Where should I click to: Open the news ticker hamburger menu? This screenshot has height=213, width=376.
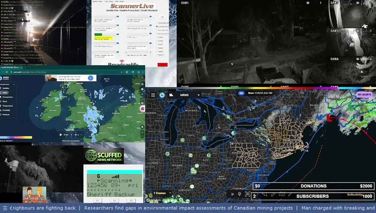pyautogui.click(x=5, y=208)
